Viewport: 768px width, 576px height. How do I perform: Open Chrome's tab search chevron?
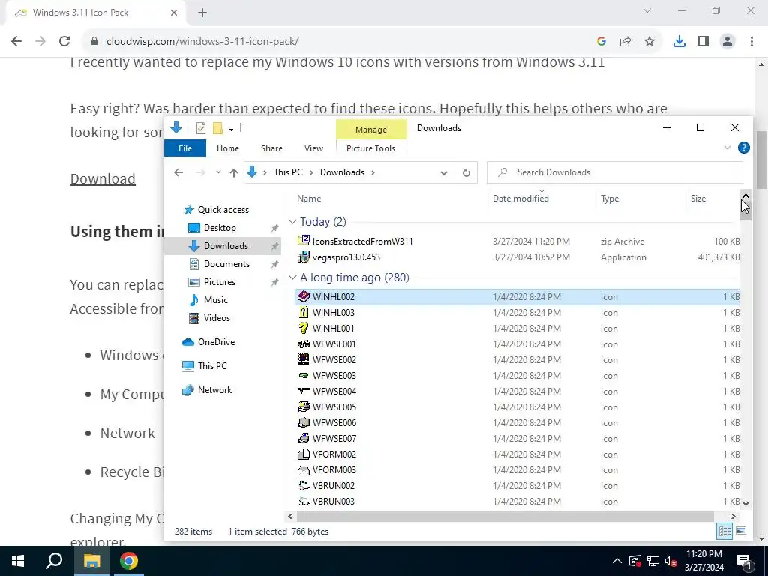click(647, 10)
